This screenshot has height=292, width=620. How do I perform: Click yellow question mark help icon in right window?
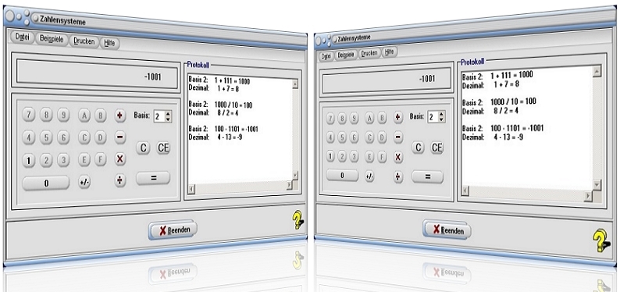(601, 240)
